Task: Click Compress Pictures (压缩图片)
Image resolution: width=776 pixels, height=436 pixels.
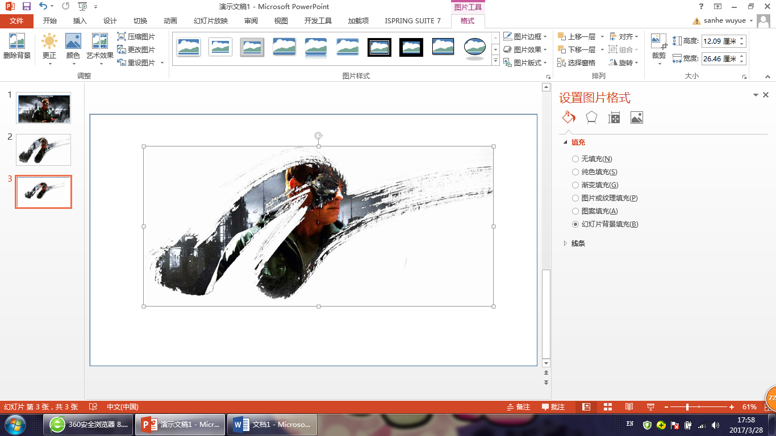Action: (x=136, y=36)
